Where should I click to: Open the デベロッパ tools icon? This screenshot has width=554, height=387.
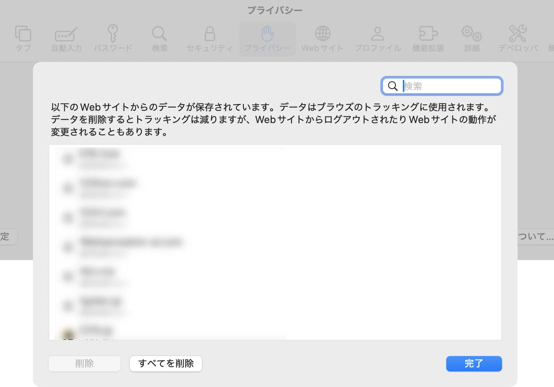click(518, 34)
